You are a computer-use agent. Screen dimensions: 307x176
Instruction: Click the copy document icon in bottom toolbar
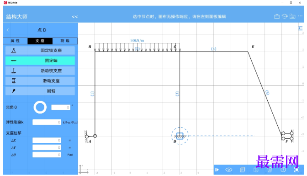pyautogui.click(x=243, y=170)
